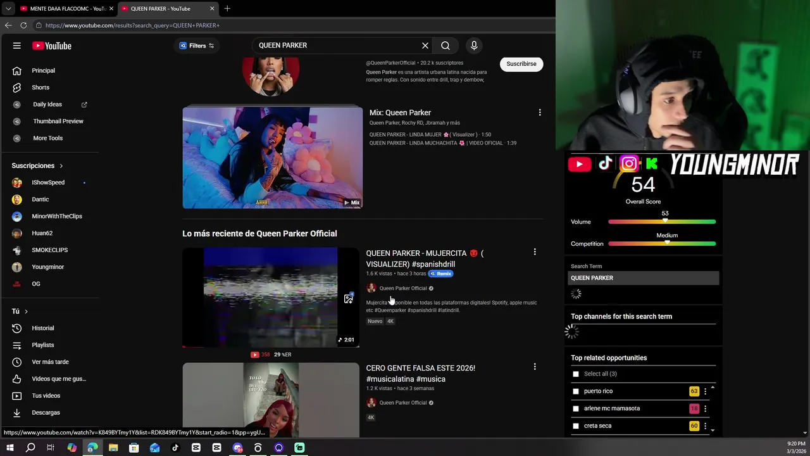This screenshot has height=456, width=810.
Task: Check the puerto rico opportunity checkbox
Action: [576, 391]
